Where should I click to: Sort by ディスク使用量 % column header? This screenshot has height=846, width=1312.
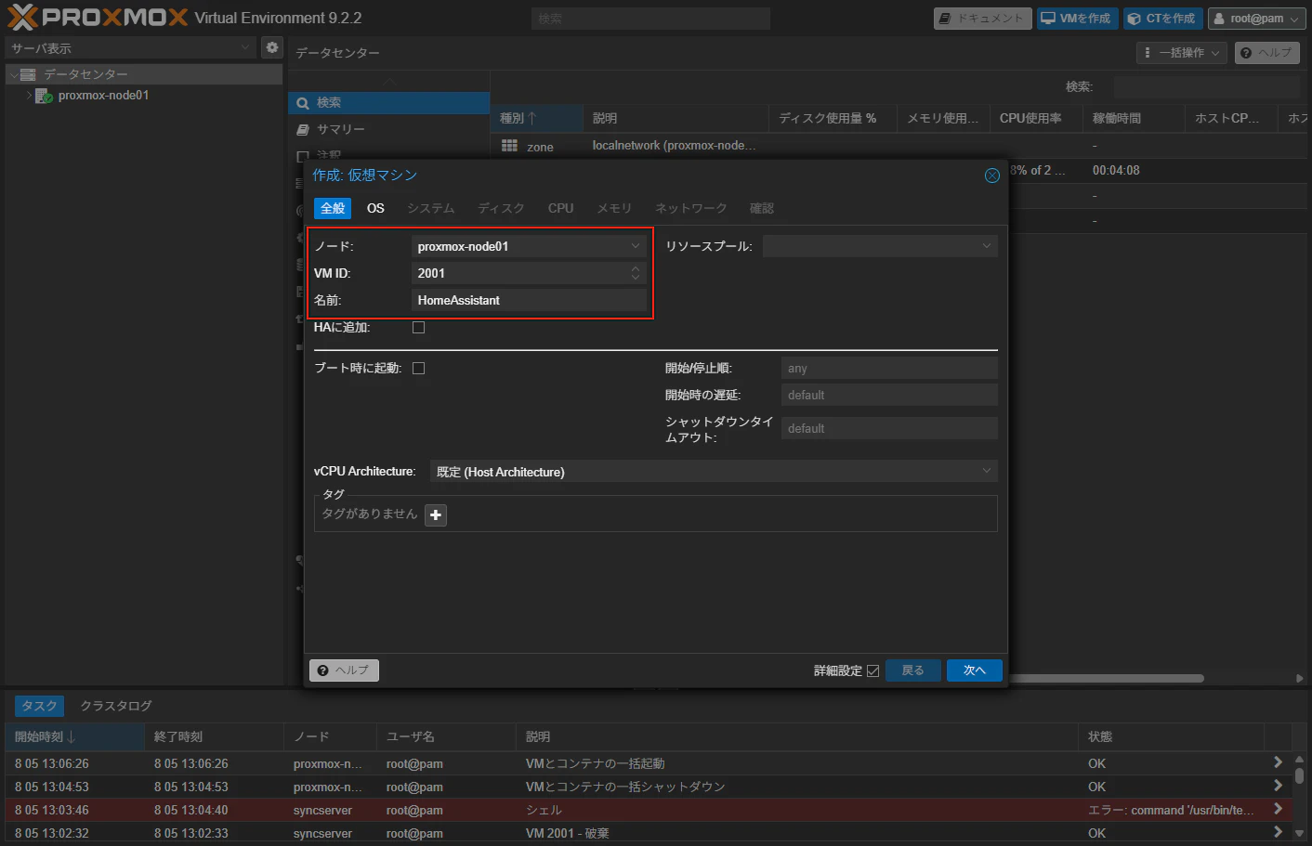(x=833, y=118)
